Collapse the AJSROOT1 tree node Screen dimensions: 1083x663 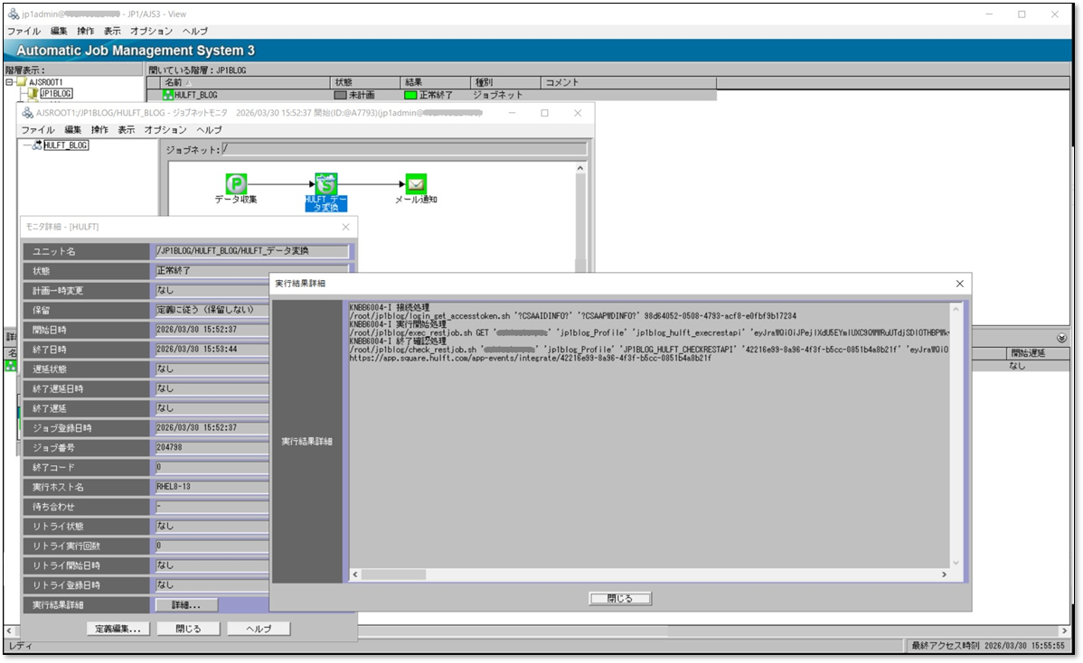pos(10,82)
